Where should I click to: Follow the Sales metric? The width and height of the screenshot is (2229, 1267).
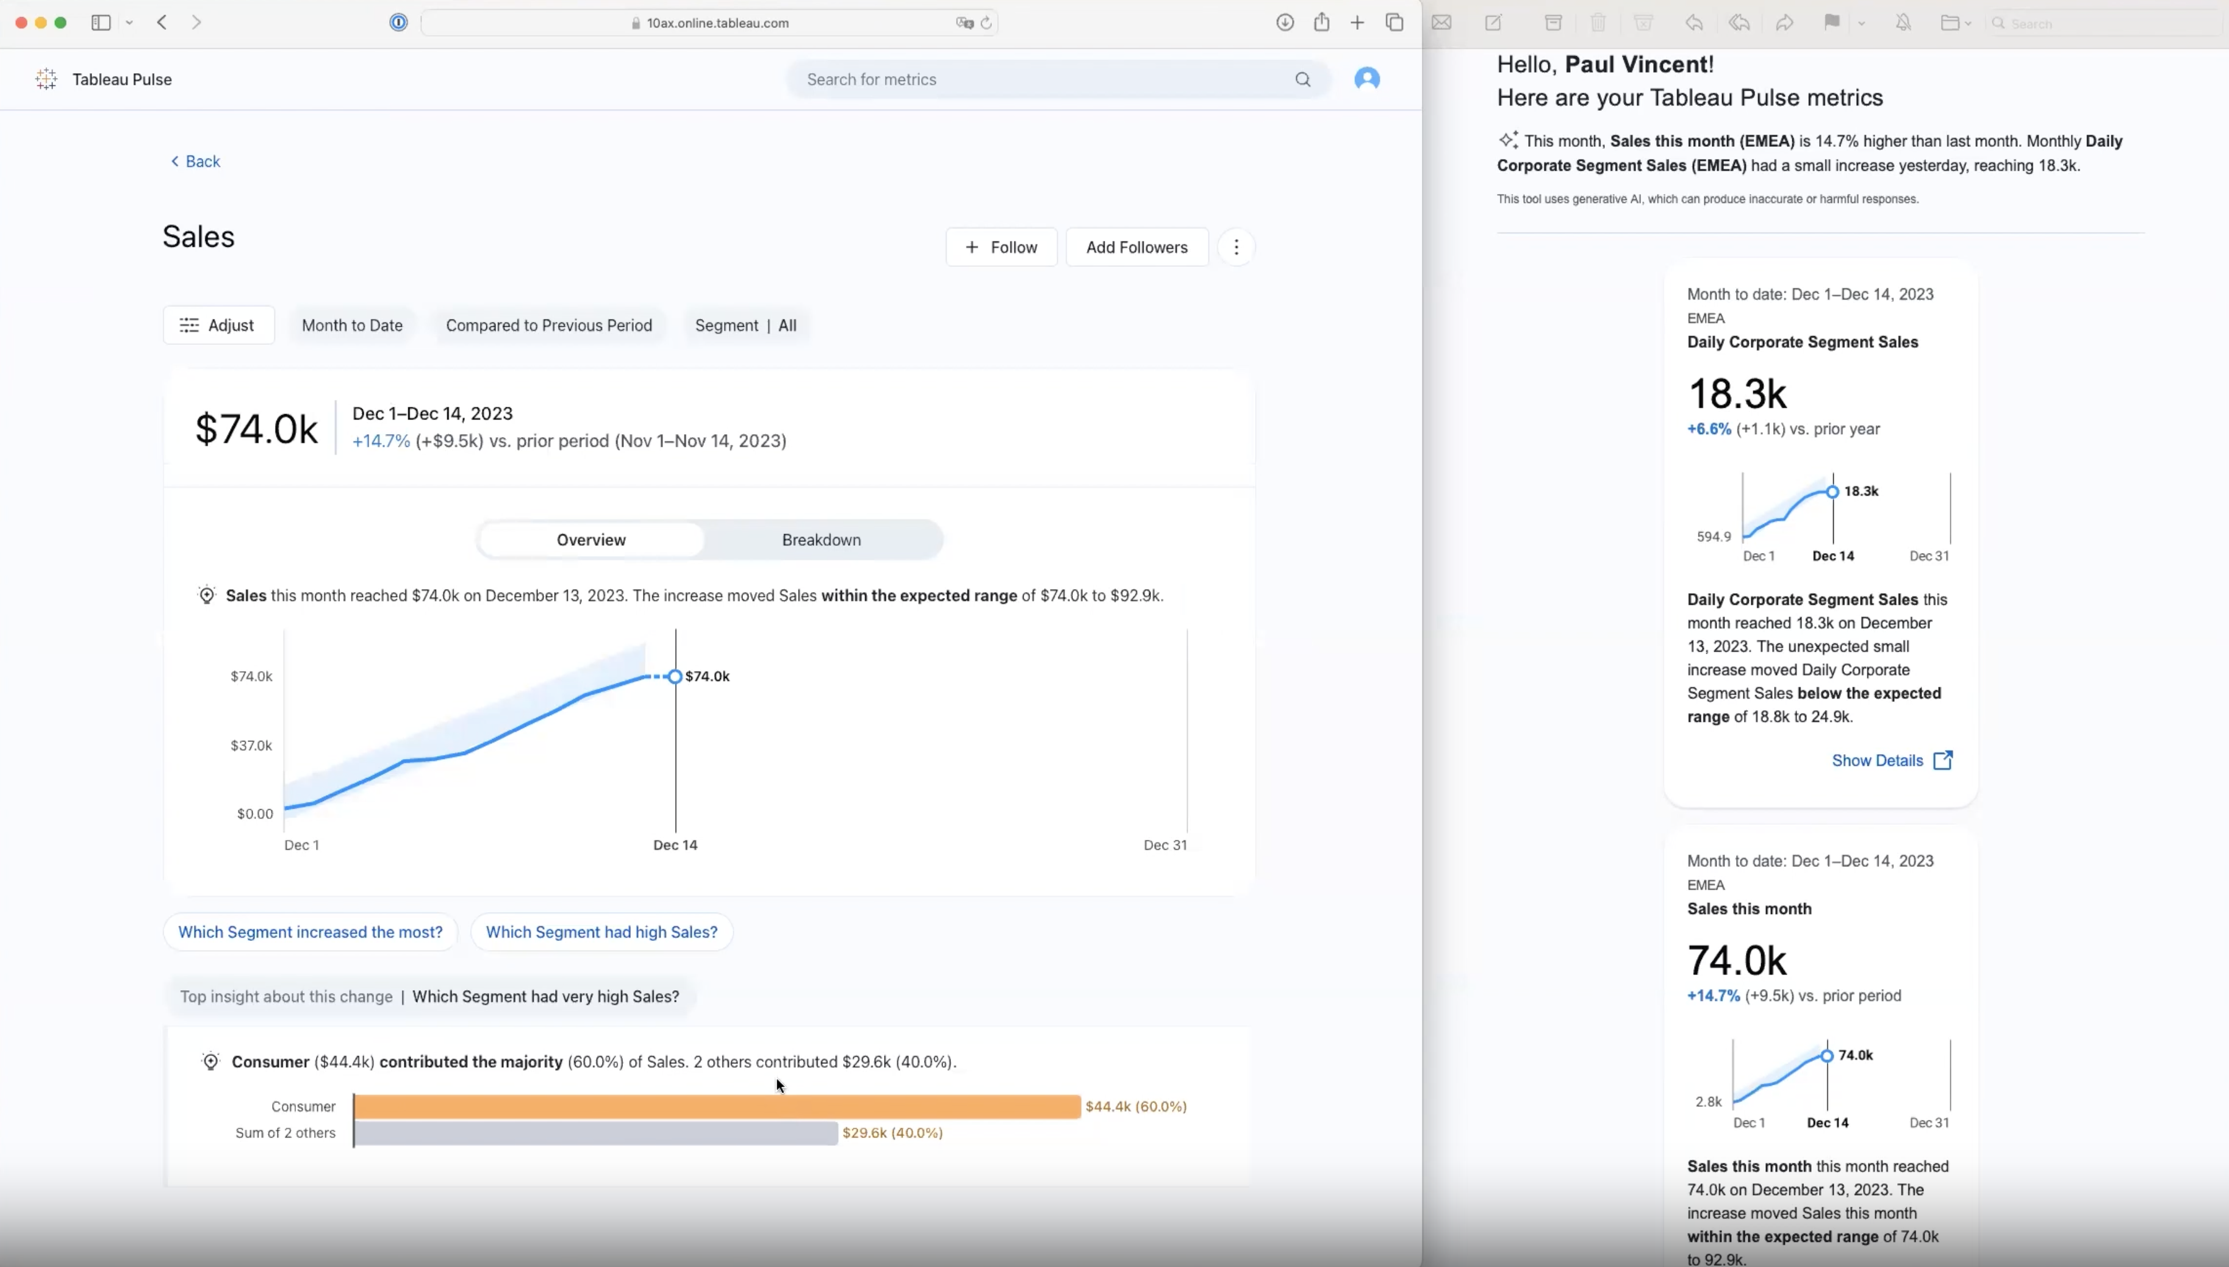point(1001,247)
